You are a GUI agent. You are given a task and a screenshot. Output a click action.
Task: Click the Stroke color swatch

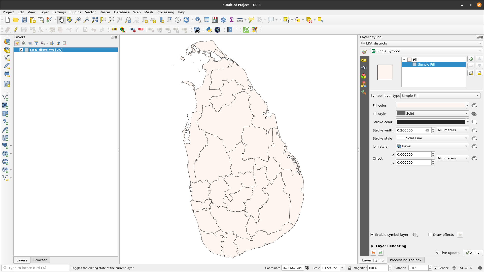pos(431,122)
